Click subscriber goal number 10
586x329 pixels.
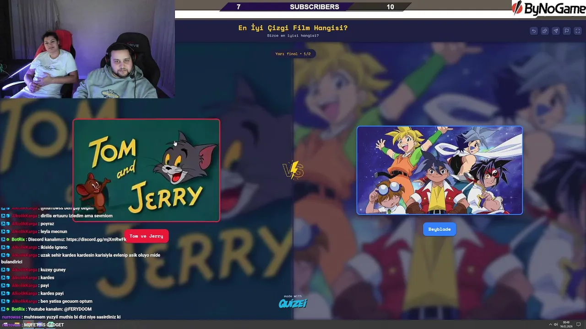point(390,7)
